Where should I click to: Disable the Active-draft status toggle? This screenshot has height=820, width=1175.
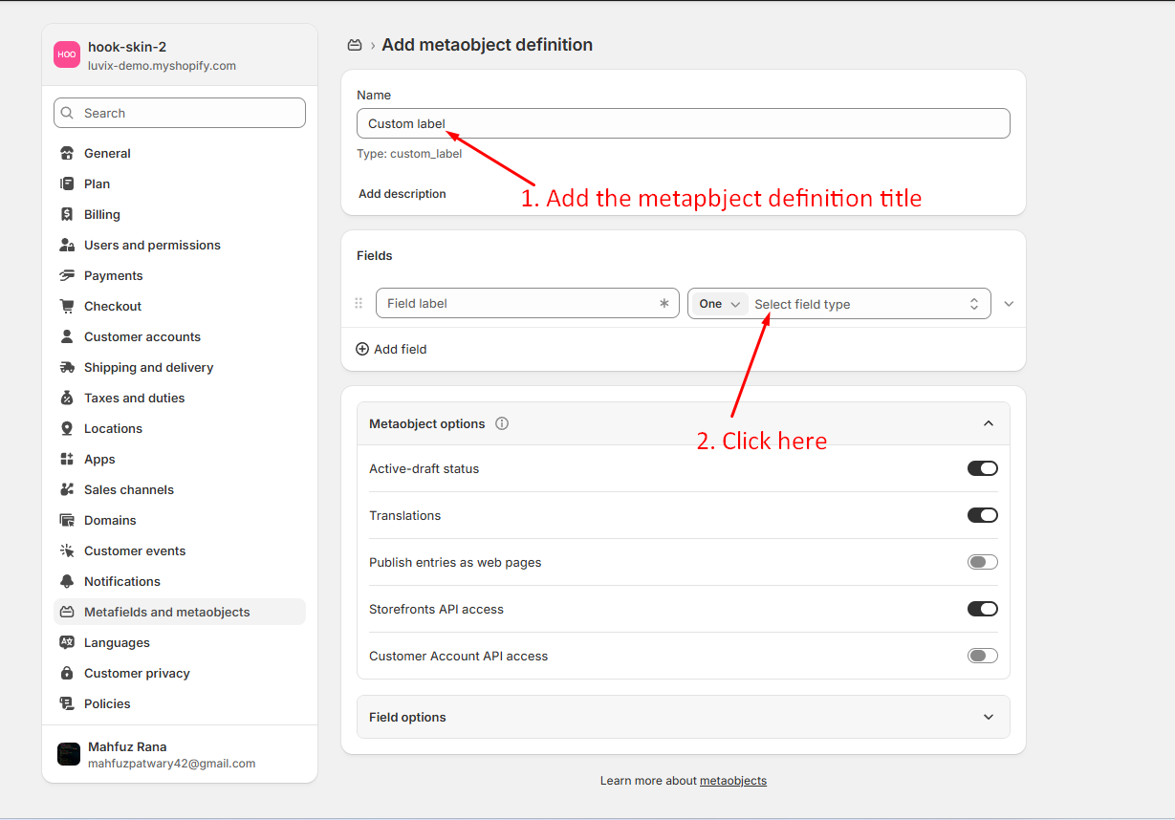(982, 468)
